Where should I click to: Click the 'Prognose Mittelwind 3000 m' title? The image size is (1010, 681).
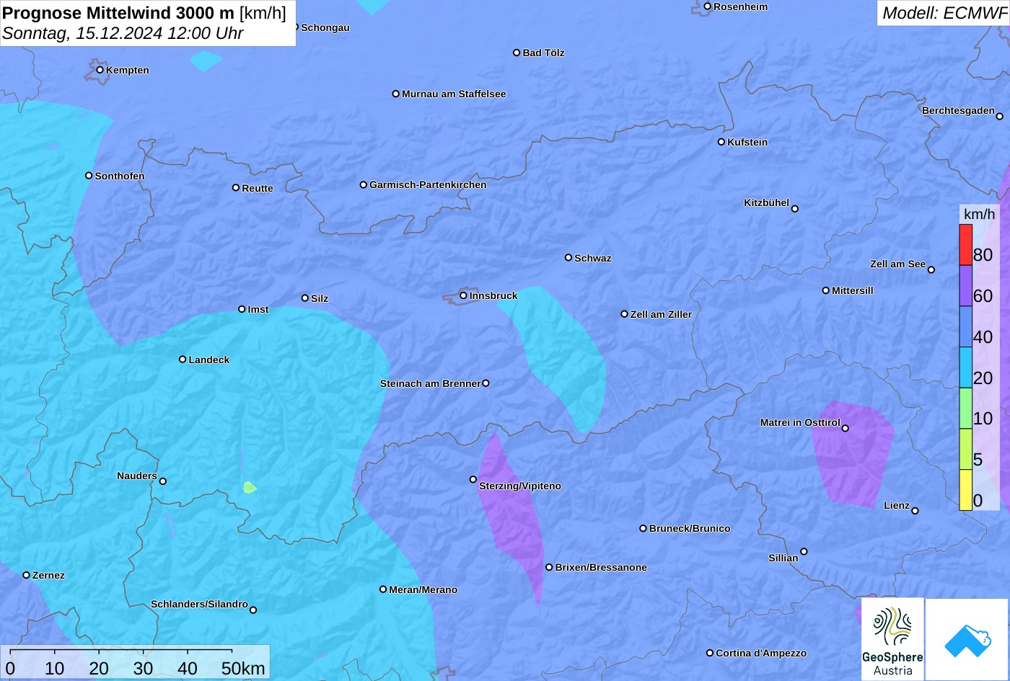(118, 13)
